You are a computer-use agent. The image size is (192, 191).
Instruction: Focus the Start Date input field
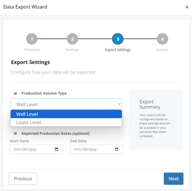(x=36, y=150)
